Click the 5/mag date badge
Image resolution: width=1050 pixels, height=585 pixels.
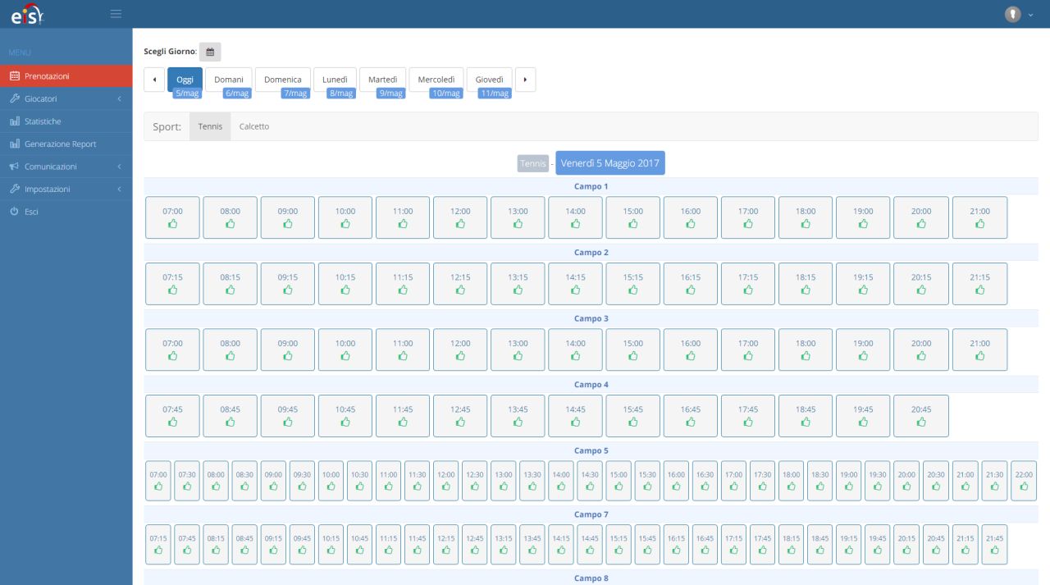(188, 94)
